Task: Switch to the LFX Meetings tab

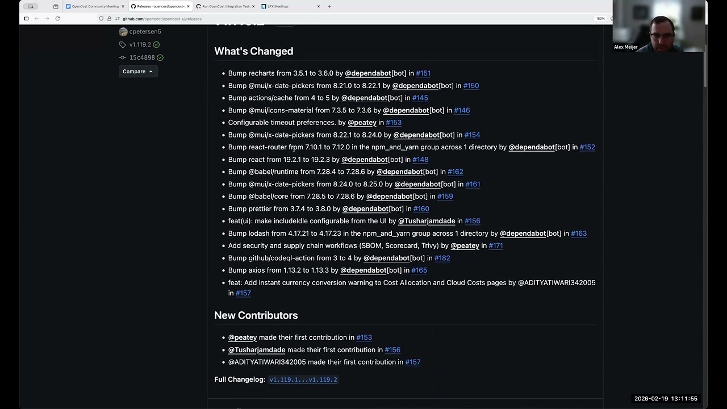Action: (291, 6)
